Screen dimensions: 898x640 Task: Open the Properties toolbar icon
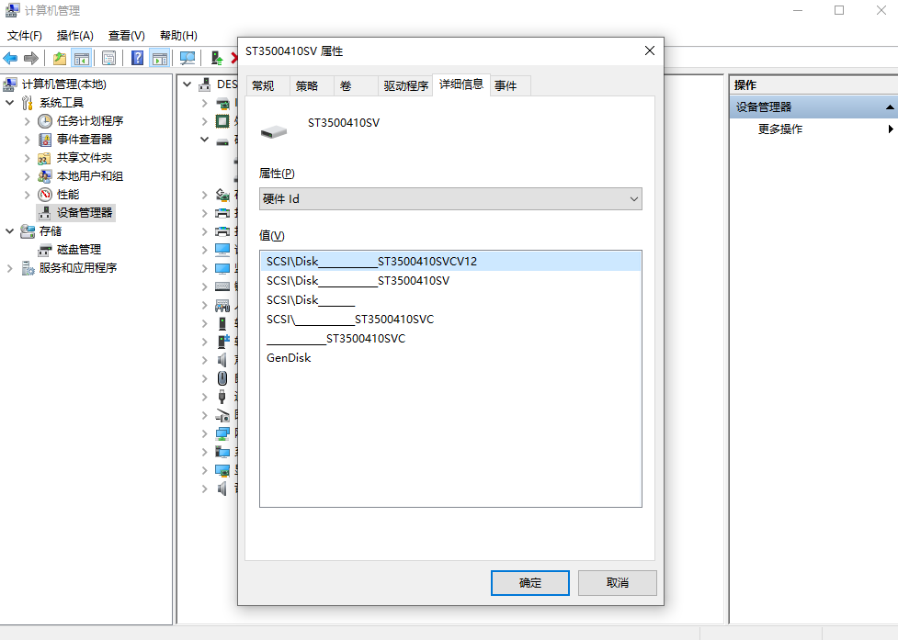click(x=108, y=57)
